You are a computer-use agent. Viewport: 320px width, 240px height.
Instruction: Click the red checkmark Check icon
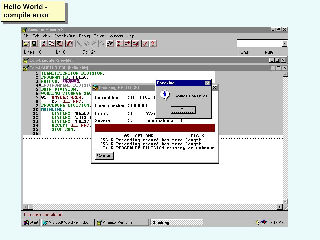point(145,44)
